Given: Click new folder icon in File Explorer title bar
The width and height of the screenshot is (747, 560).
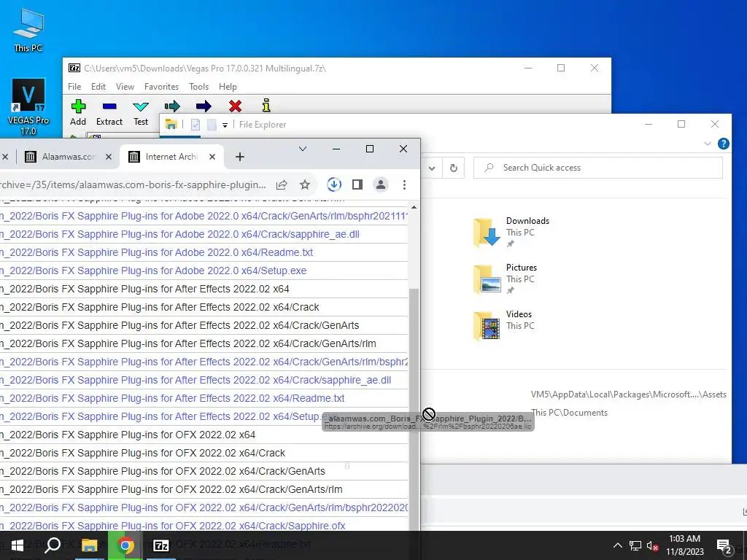Looking at the screenshot, I should (212, 125).
